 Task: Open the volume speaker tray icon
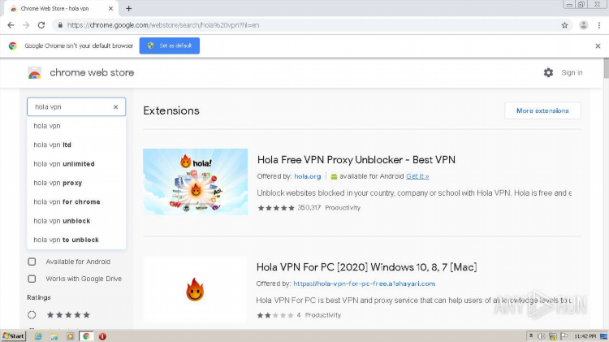[x=541, y=336]
